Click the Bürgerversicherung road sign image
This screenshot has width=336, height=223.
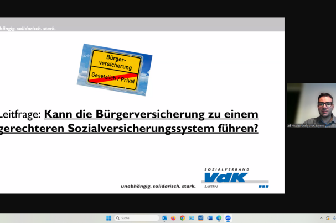click(x=115, y=70)
